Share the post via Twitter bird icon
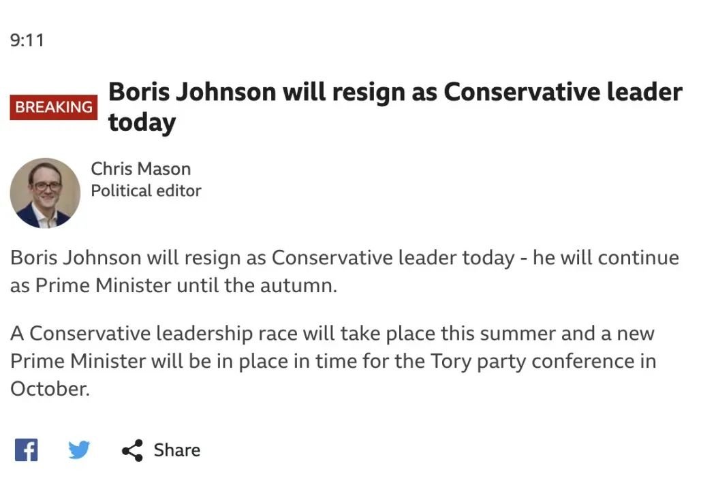716x504 pixels. tap(79, 450)
